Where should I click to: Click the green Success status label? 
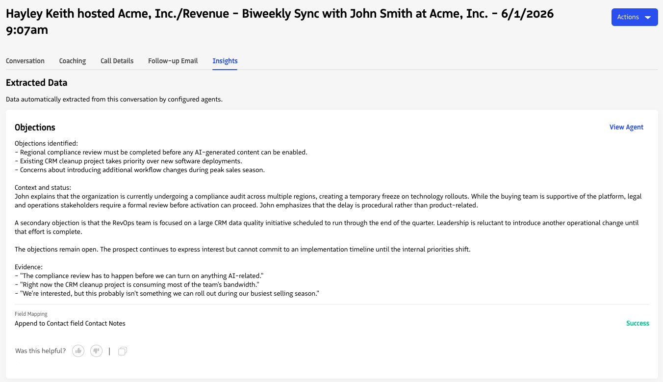[x=637, y=323]
